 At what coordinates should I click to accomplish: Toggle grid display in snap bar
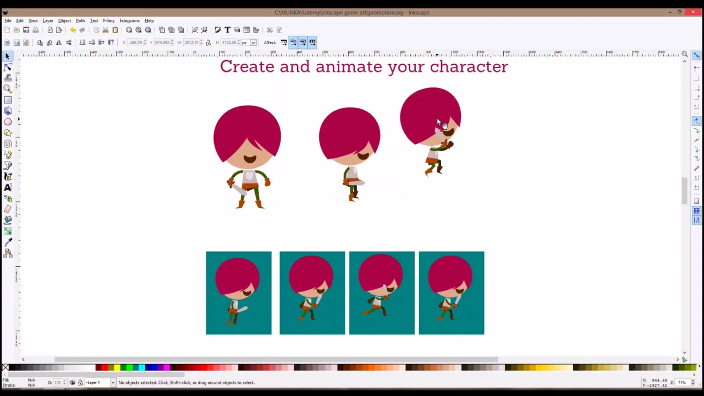tap(696, 211)
